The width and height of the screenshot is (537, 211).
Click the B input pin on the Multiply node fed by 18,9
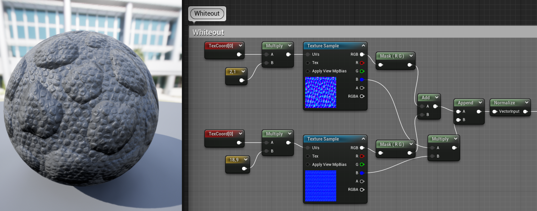coord(266,151)
